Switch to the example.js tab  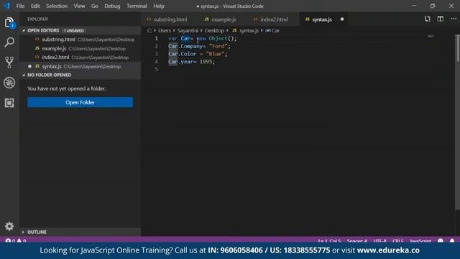point(224,19)
